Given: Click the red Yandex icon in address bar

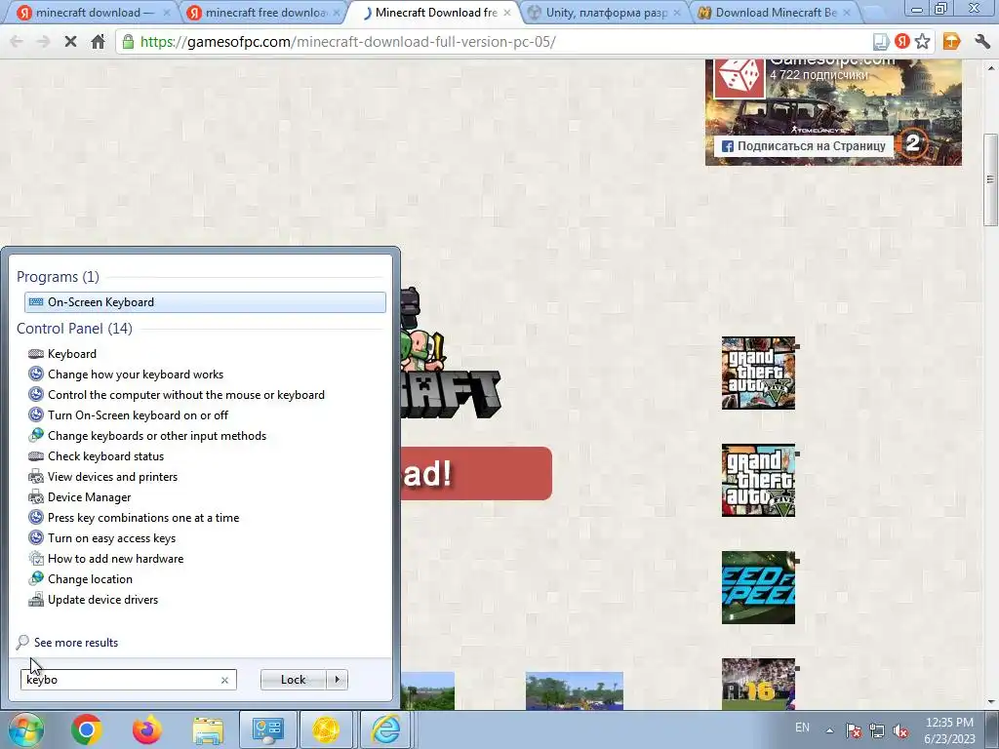Looking at the screenshot, I should [901, 42].
